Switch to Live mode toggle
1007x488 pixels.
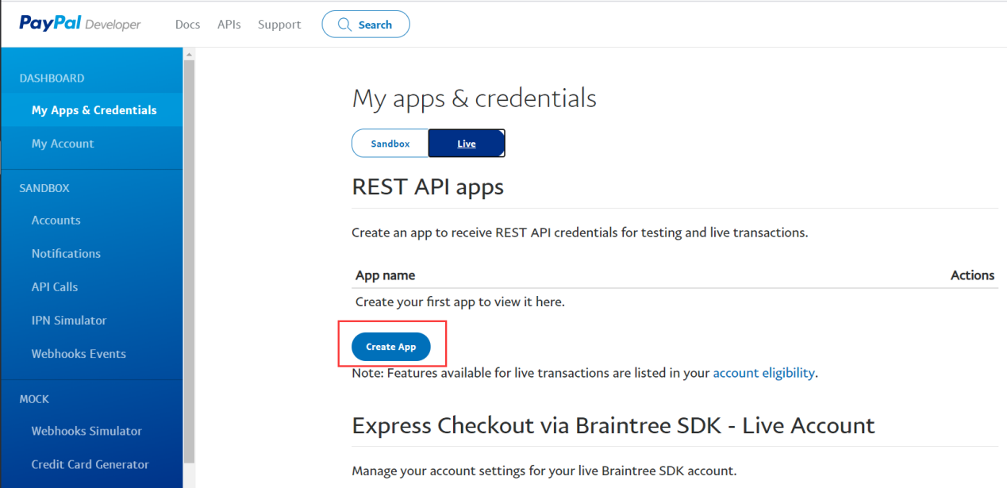click(467, 144)
